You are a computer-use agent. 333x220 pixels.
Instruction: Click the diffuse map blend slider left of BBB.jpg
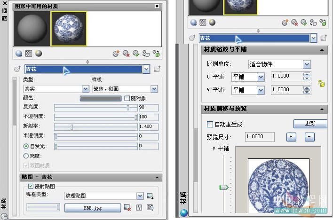point(43,207)
